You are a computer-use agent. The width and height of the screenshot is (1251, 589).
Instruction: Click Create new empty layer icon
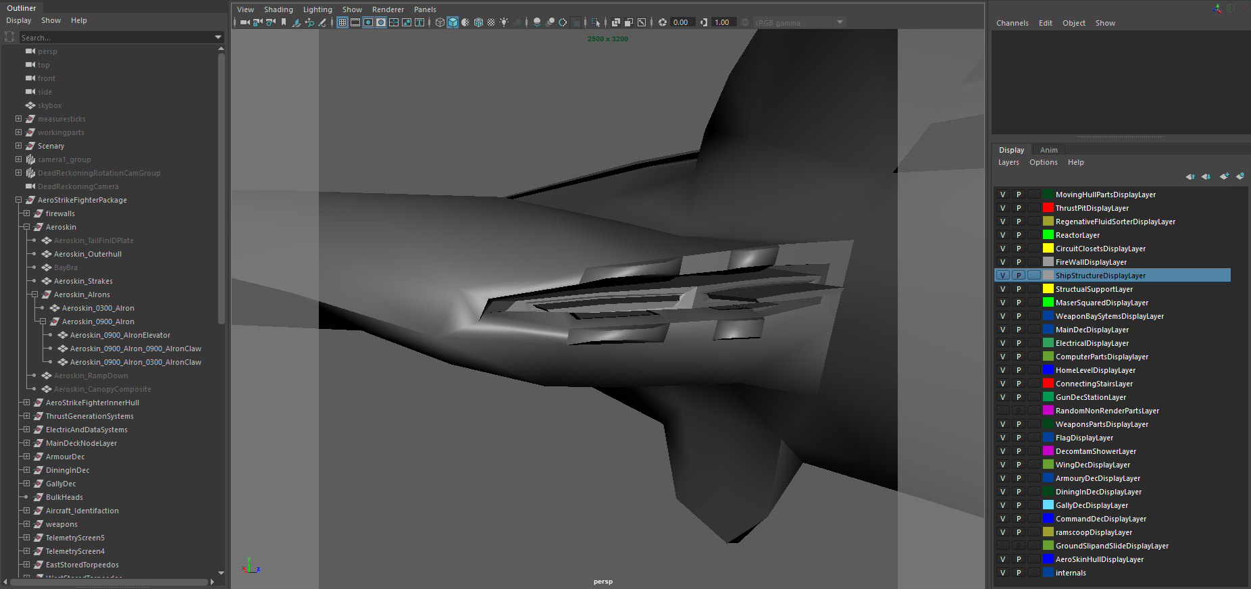(1224, 176)
